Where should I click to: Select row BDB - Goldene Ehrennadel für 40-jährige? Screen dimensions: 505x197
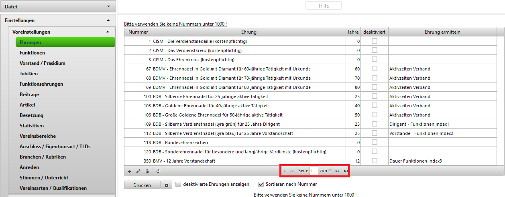(x=310, y=106)
